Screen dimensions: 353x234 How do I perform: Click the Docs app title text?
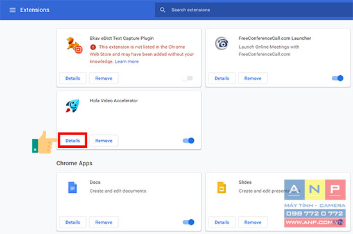(x=95, y=182)
